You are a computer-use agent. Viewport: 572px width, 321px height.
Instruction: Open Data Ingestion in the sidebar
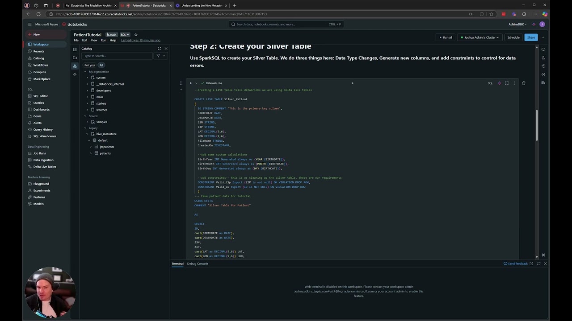point(43,160)
